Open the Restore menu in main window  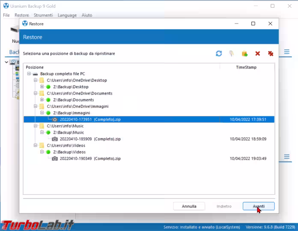22,15
